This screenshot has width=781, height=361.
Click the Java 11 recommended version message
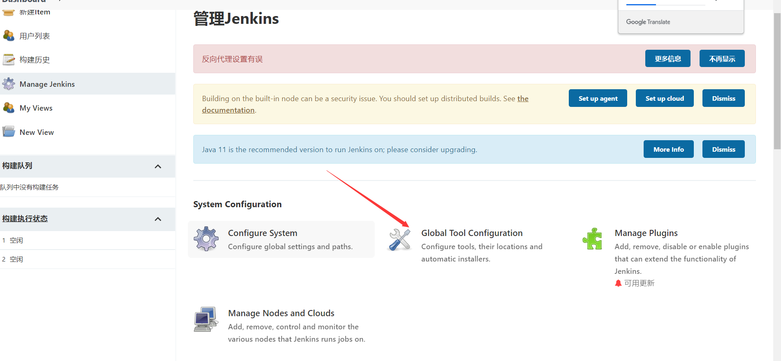pyautogui.click(x=340, y=150)
